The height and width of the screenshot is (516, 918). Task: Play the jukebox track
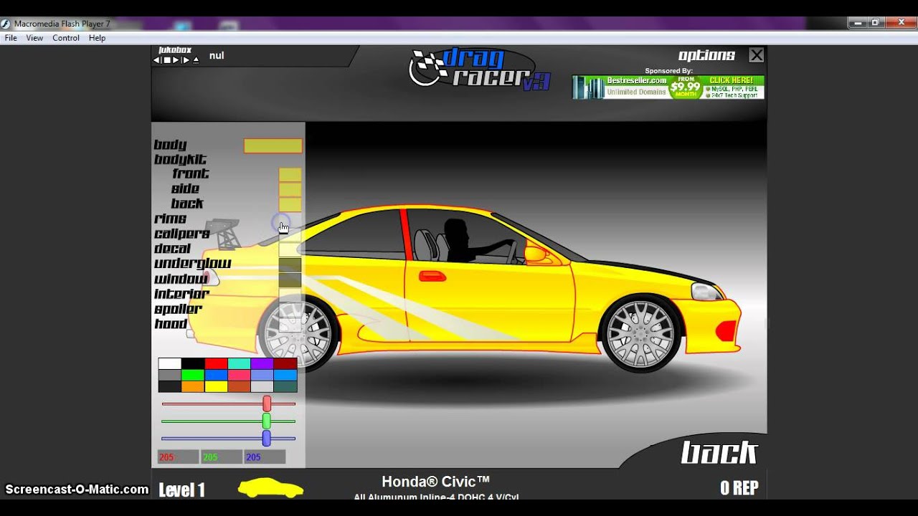(176, 60)
